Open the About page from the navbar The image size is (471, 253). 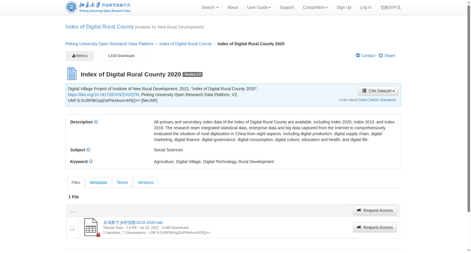tap(233, 7)
